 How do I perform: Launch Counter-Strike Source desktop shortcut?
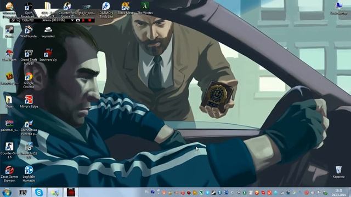pos(67,9)
